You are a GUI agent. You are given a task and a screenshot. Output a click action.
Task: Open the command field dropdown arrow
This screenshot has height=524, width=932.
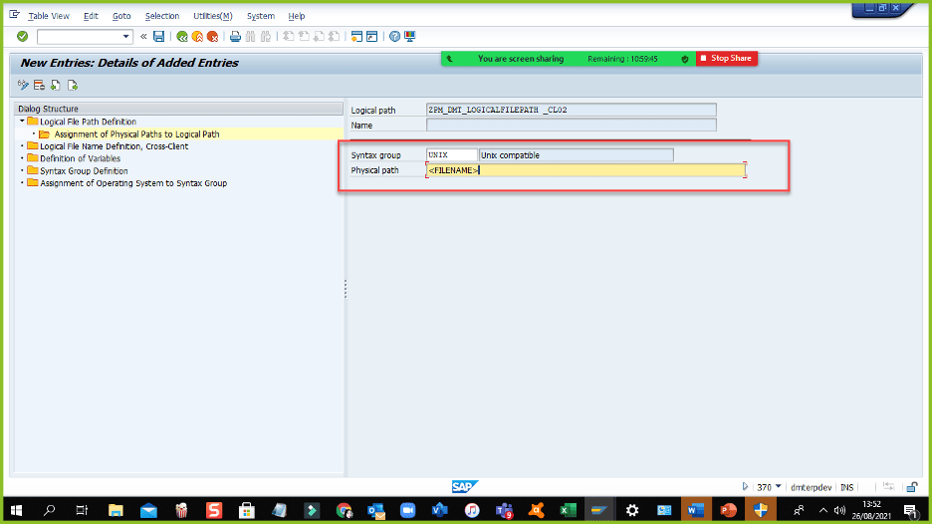[126, 37]
